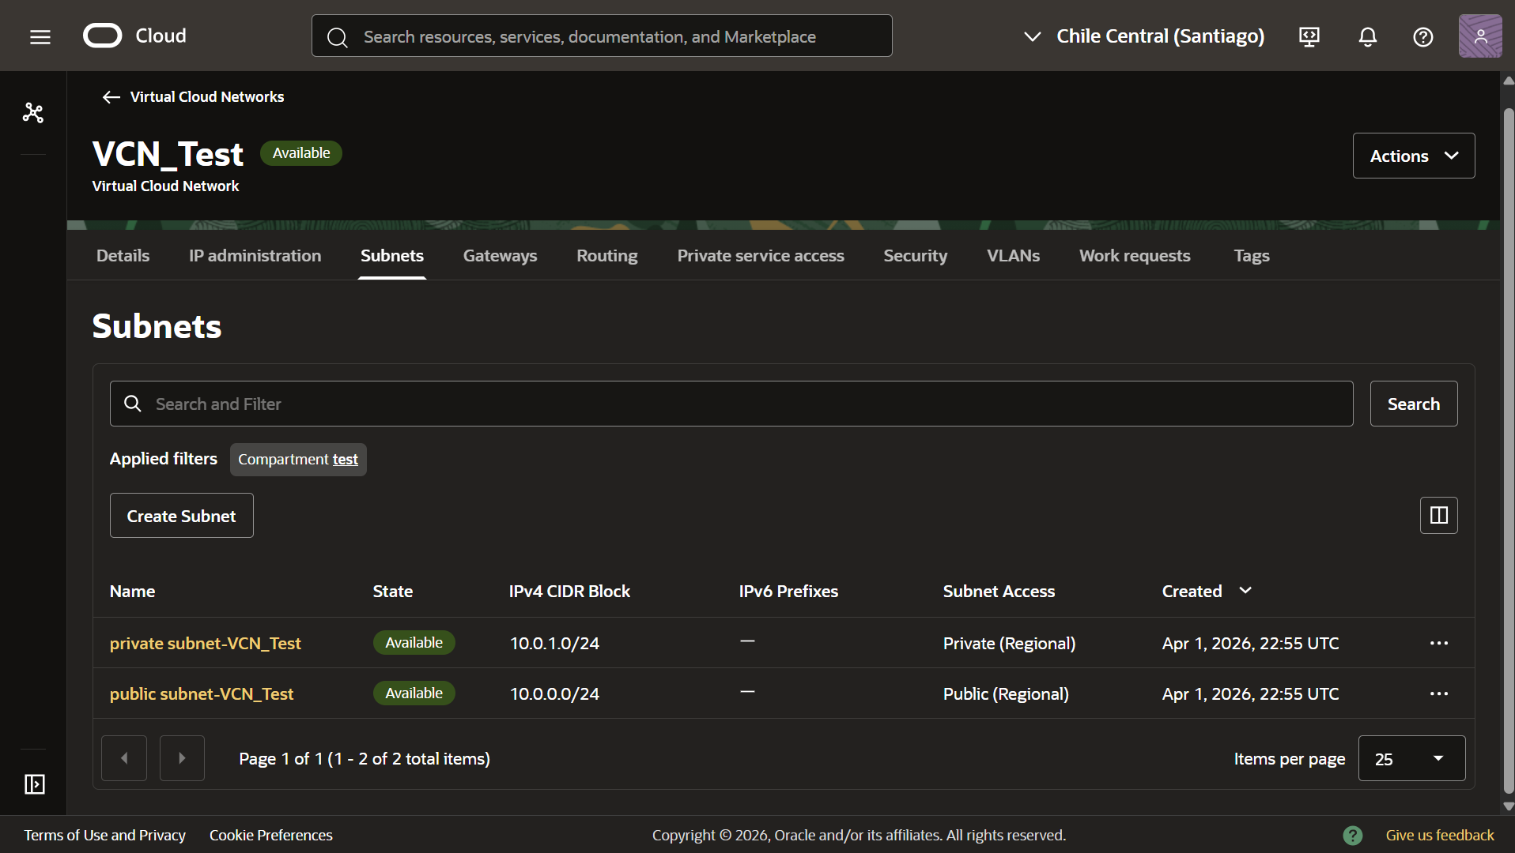The image size is (1515, 853).
Task: Click the Compartment test filter chip
Action: 298,460
